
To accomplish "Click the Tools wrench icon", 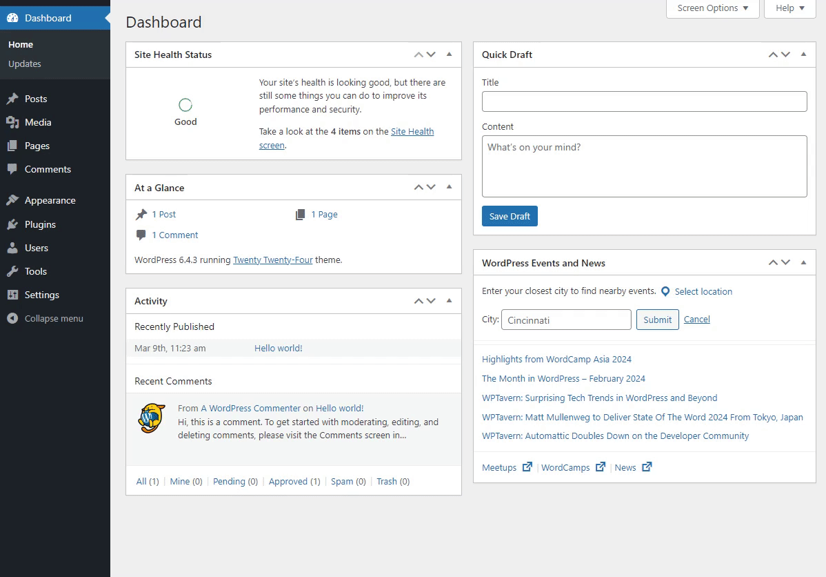I will (x=12, y=271).
